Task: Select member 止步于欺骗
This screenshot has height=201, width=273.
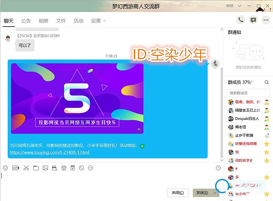Action: click(x=248, y=135)
